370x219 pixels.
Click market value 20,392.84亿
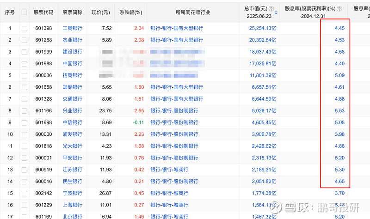point(262,40)
